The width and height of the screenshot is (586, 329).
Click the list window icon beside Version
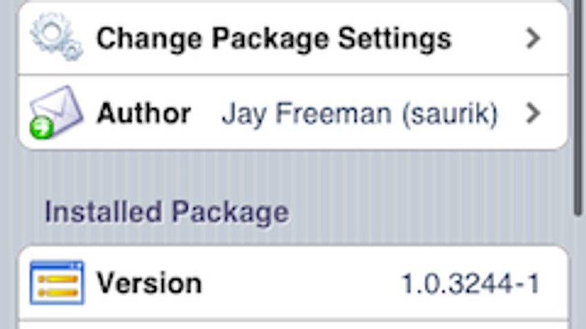click(57, 283)
